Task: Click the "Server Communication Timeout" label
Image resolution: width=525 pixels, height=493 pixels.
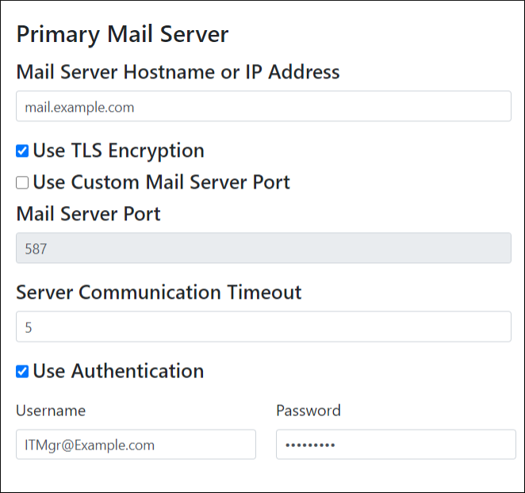Action: click(x=159, y=292)
